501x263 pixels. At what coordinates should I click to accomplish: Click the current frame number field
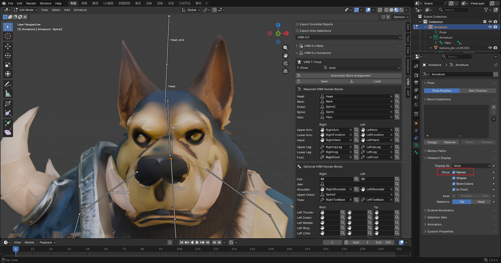pos(332,242)
